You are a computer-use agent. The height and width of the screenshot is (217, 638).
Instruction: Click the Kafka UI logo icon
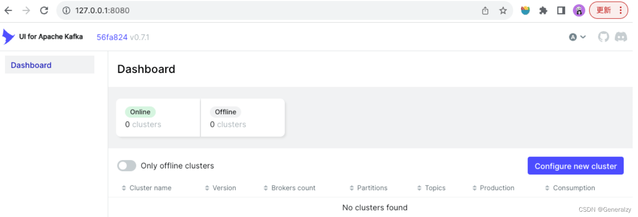pos(8,37)
